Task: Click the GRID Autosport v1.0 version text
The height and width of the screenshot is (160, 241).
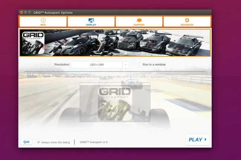Action: click(93, 142)
